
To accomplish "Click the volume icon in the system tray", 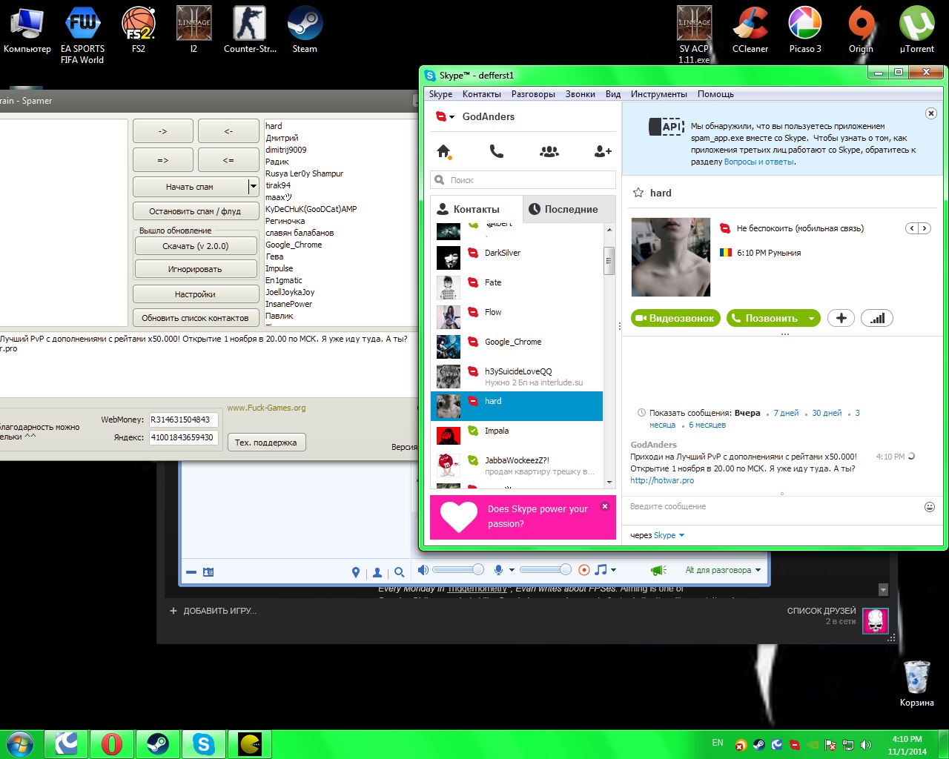I will tap(865, 745).
